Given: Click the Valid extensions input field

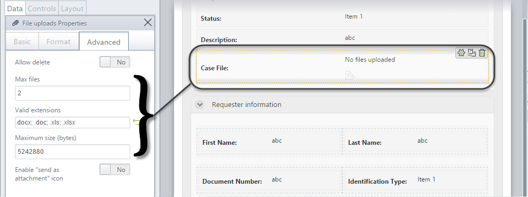Looking at the screenshot, I should (73, 122).
